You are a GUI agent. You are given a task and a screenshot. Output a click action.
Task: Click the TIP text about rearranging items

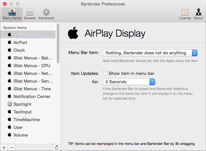(131, 144)
